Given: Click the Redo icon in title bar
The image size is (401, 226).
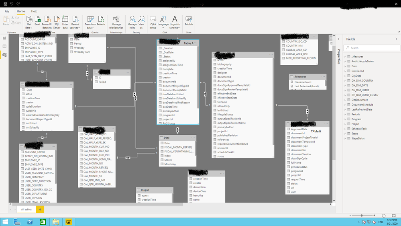Looking at the screenshot, I should point(18,4).
